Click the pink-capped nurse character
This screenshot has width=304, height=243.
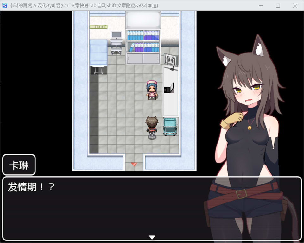(152, 90)
